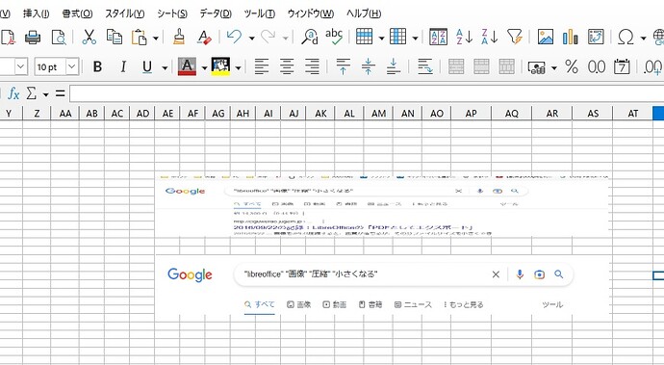Sort ascending with the A-Z arrow icon
The height and width of the screenshot is (365, 664).
(x=464, y=38)
